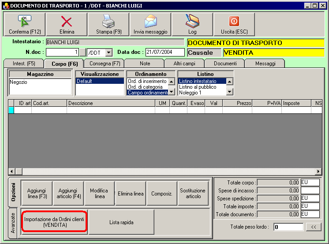Click Aggiungi linea (F3) button
Image resolution: width=329 pixels, height=244 pixels.
tap(37, 193)
